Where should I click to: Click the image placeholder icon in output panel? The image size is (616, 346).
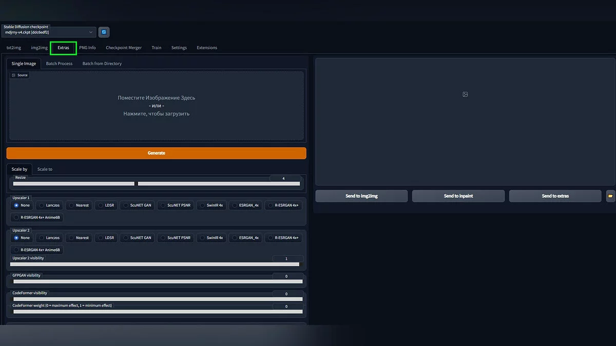tap(465, 94)
